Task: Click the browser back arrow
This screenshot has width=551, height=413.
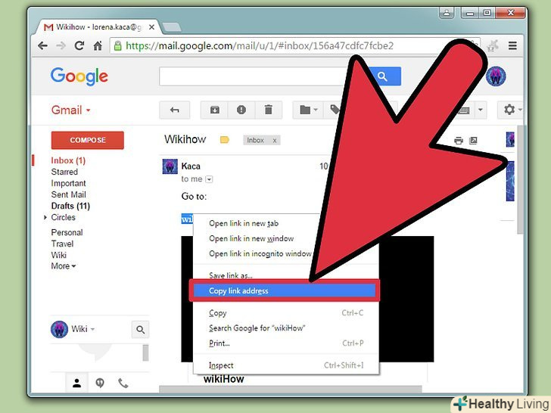Action: tap(43, 45)
